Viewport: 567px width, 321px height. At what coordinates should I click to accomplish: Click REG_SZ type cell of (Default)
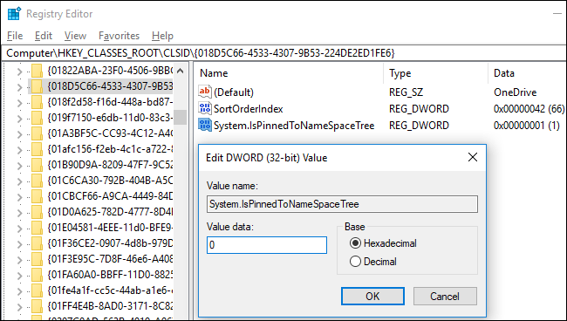point(406,92)
